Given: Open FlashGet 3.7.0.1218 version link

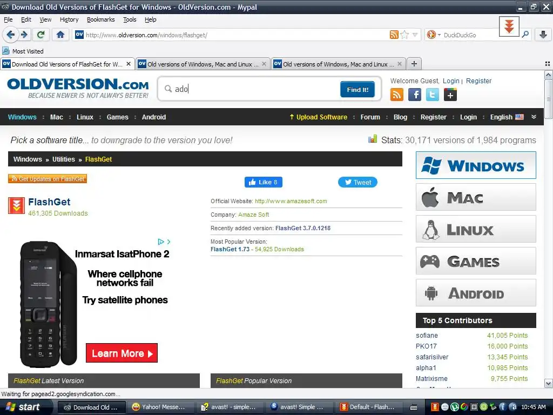Looking at the screenshot, I should pyautogui.click(x=302, y=228).
